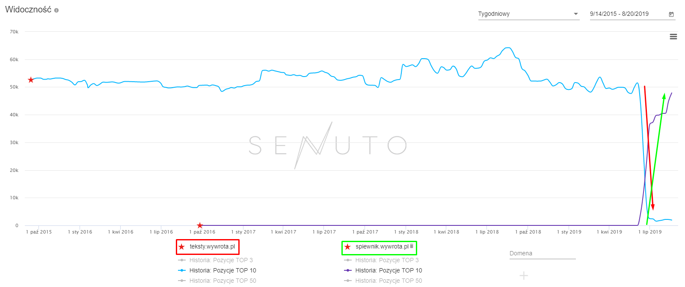685x287 pixels.
Task: Delete spiewnik.wywrota.pl using the trash icon
Action: click(x=412, y=246)
